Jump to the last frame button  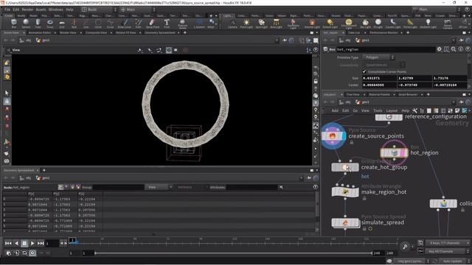(41, 243)
